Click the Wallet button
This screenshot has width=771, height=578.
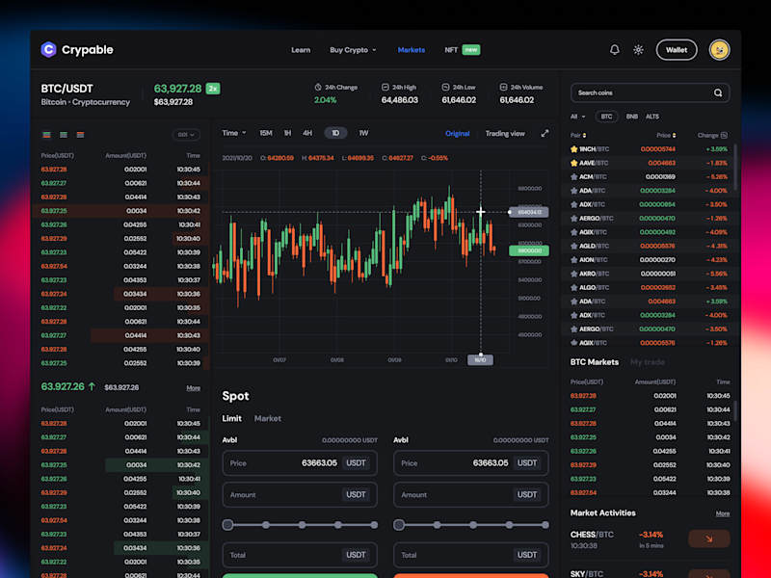click(677, 50)
